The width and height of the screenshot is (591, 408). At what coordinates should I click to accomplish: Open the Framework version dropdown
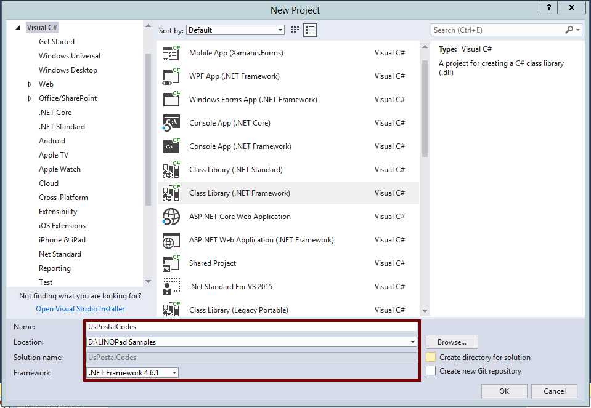(132, 373)
